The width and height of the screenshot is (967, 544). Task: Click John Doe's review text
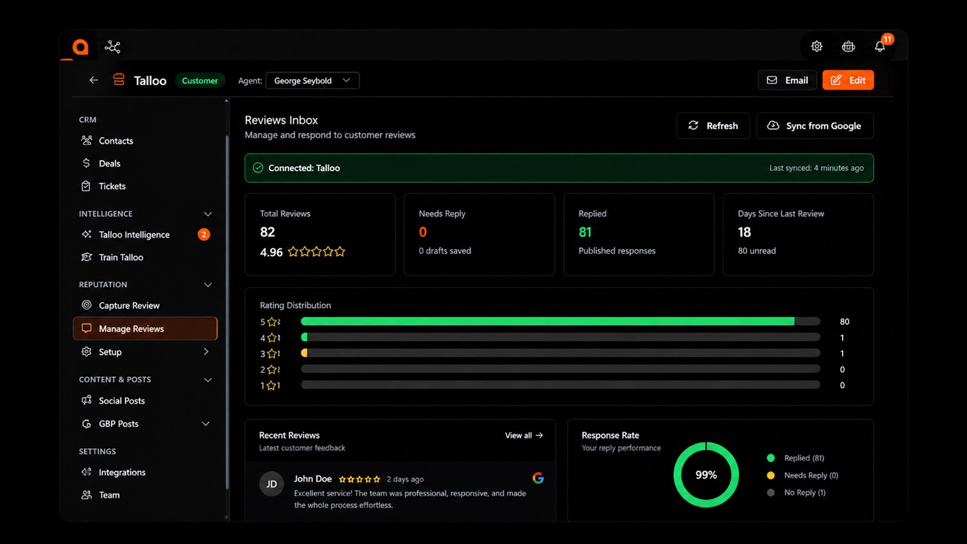(x=410, y=499)
